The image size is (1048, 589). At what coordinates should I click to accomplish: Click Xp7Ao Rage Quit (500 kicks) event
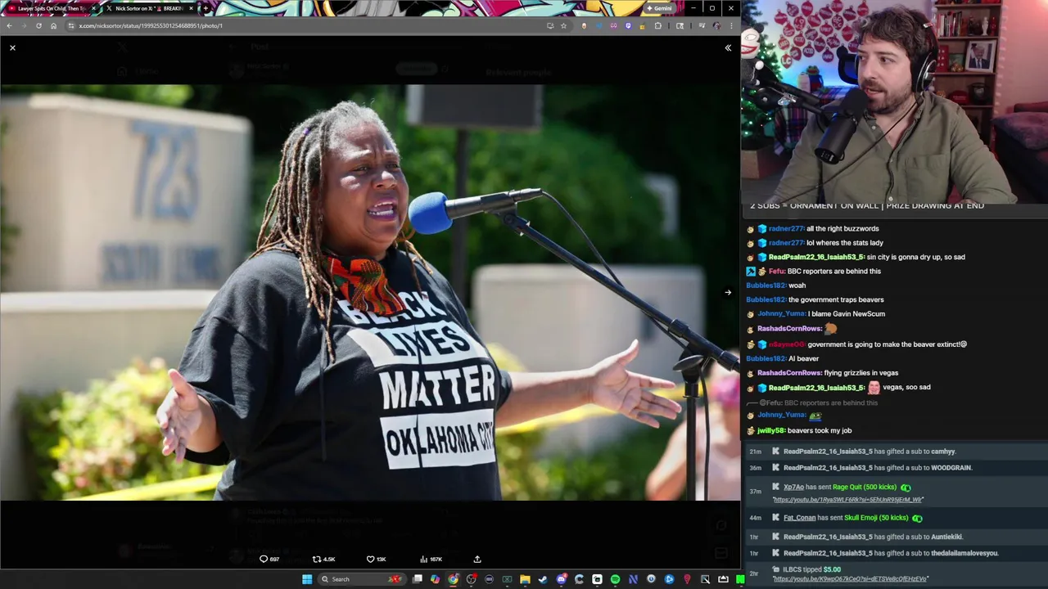pos(847,488)
